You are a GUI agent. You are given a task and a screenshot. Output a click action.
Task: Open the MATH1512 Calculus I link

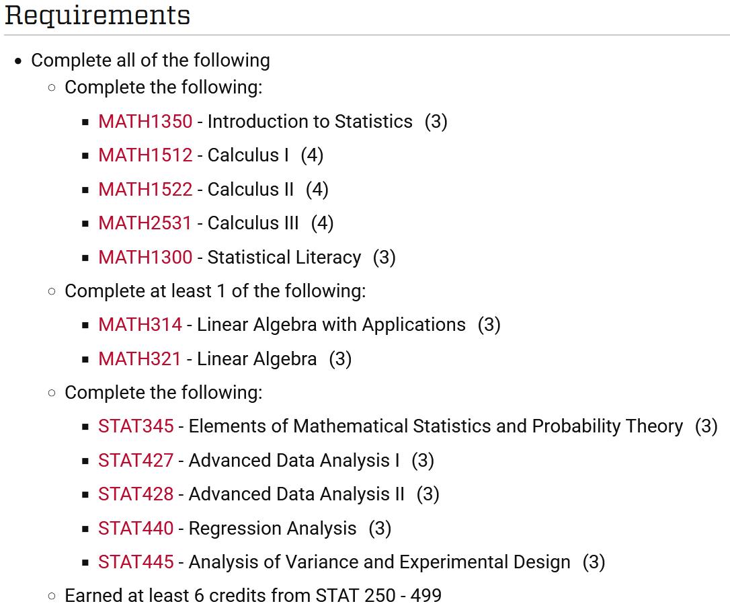145,155
